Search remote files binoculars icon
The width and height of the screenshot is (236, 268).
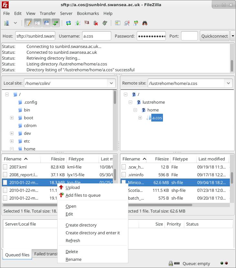145,23
